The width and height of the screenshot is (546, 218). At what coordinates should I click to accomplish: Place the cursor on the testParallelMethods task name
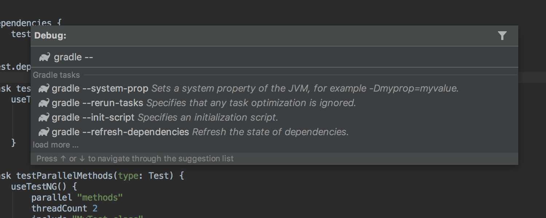(x=65, y=176)
